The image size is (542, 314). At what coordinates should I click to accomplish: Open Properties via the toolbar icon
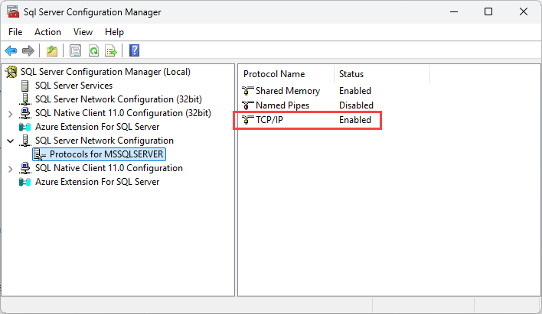(x=75, y=51)
